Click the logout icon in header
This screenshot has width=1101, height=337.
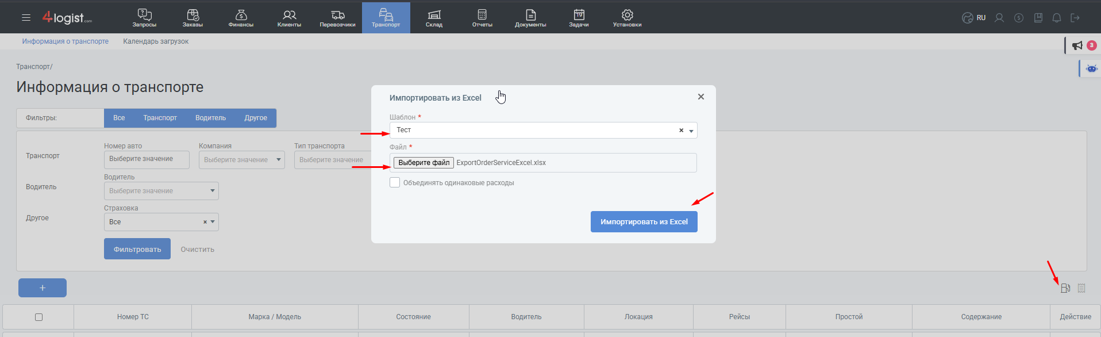point(1075,18)
